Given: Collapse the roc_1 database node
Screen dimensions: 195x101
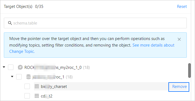Looking at the screenshot, I should 12,76.
